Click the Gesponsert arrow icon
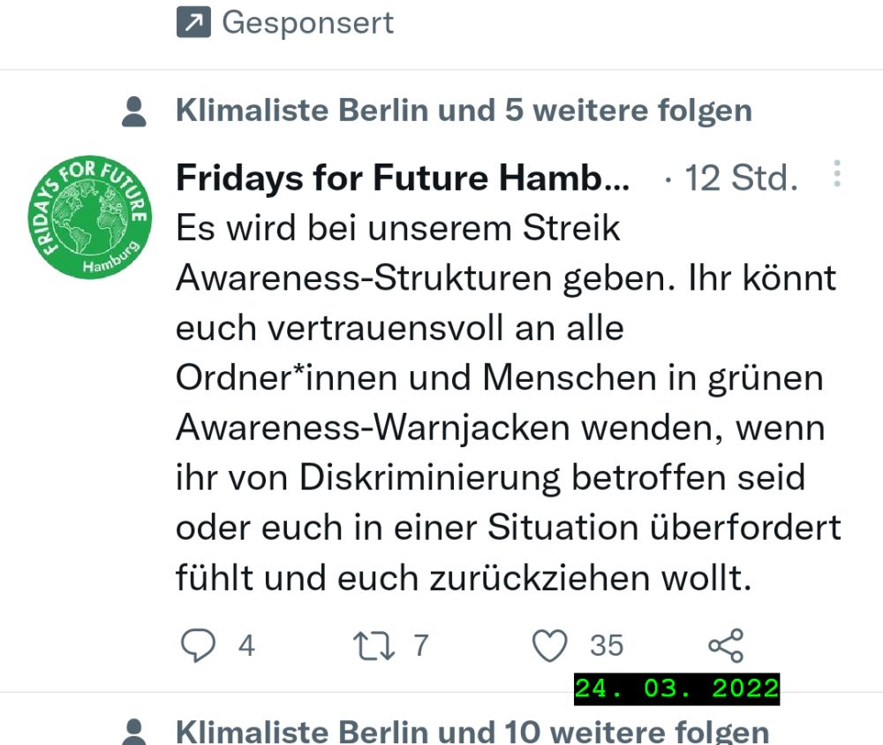The width and height of the screenshot is (883, 745). (x=193, y=22)
